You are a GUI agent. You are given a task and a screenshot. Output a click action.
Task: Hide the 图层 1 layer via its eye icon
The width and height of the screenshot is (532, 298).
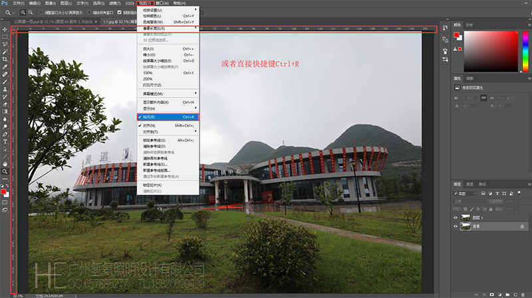(456, 217)
